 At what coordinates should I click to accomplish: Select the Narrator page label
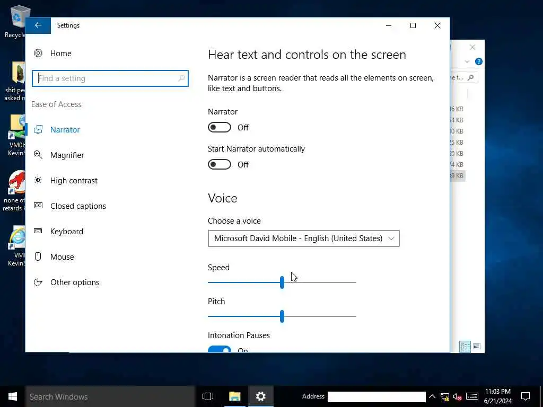tap(65, 129)
